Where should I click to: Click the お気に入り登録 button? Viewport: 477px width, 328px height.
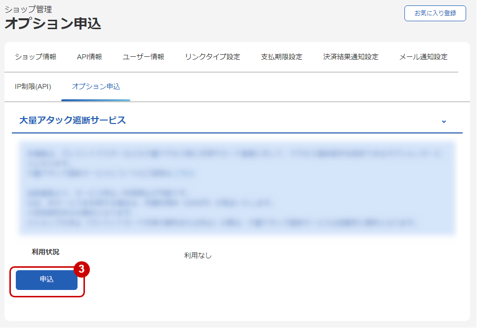tap(435, 13)
